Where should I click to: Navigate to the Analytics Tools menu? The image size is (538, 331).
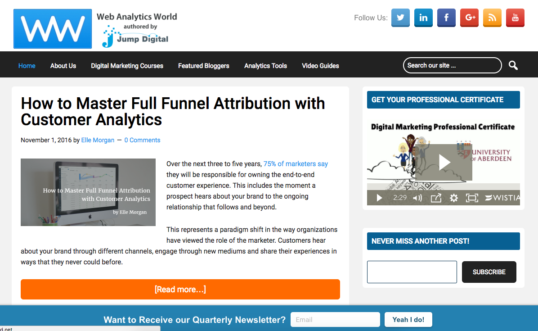[265, 66]
